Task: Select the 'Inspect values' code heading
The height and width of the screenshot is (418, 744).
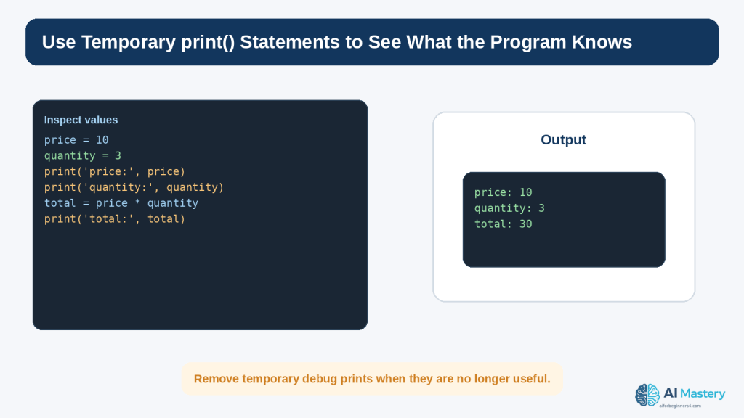Action: 81,120
